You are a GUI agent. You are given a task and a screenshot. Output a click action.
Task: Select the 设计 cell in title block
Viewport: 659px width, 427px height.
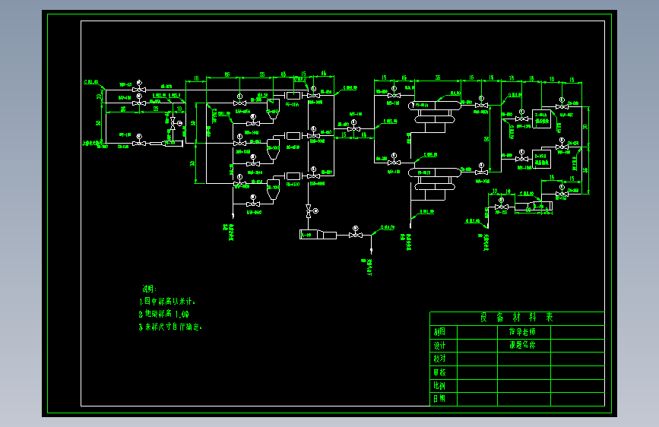(x=443, y=346)
